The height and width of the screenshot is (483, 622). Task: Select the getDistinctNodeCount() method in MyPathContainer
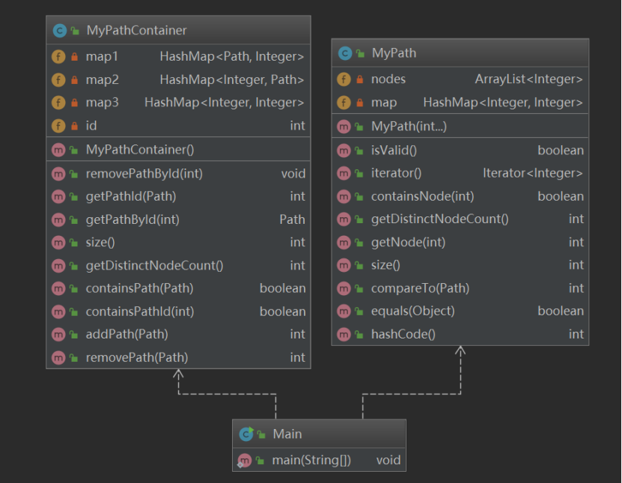(154, 265)
